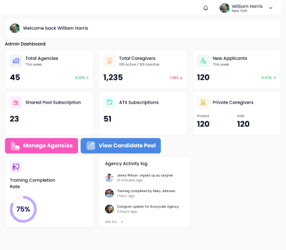Click the New Applicants value 120
The image size is (286, 250).
pos(203,77)
